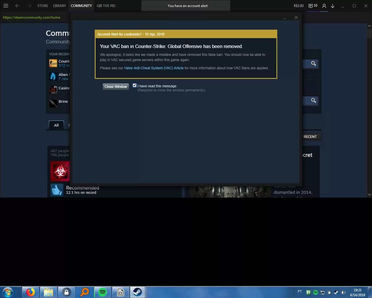Click the green H tray icon
Screen dimensions: 372x298
(308, 292)
